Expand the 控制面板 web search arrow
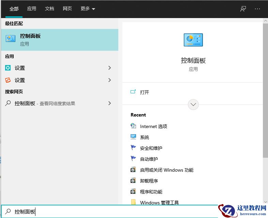Screen dimensions: 268x218 pos(110,103)
